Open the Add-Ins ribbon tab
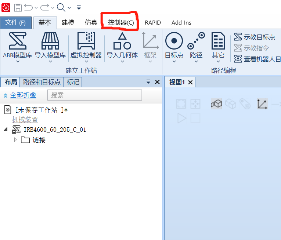 pyautogui.click(x=181, y=23)
